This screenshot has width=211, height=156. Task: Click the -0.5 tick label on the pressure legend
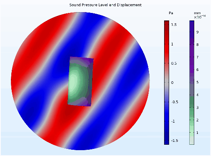pyautogui.click(x=175, y=102)
